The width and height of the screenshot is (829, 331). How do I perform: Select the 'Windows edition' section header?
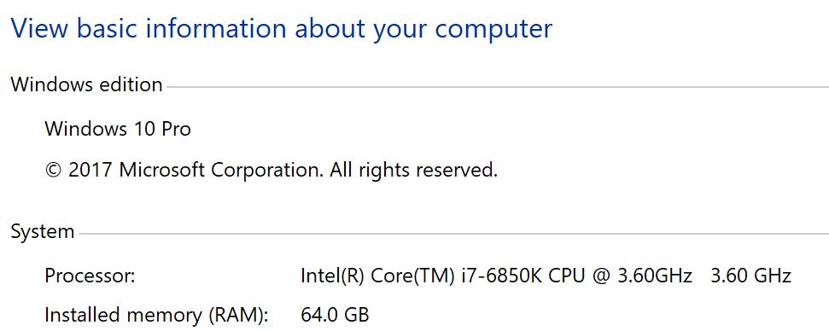tap(87, 84)
